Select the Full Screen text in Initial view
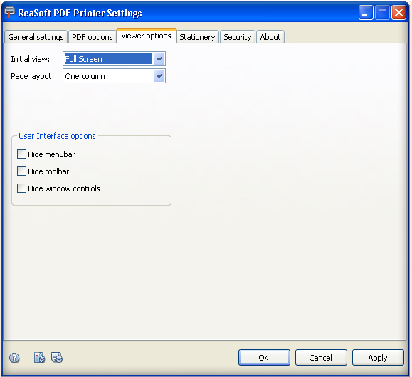Screen dimensions: 412x377 click(83, 59)
